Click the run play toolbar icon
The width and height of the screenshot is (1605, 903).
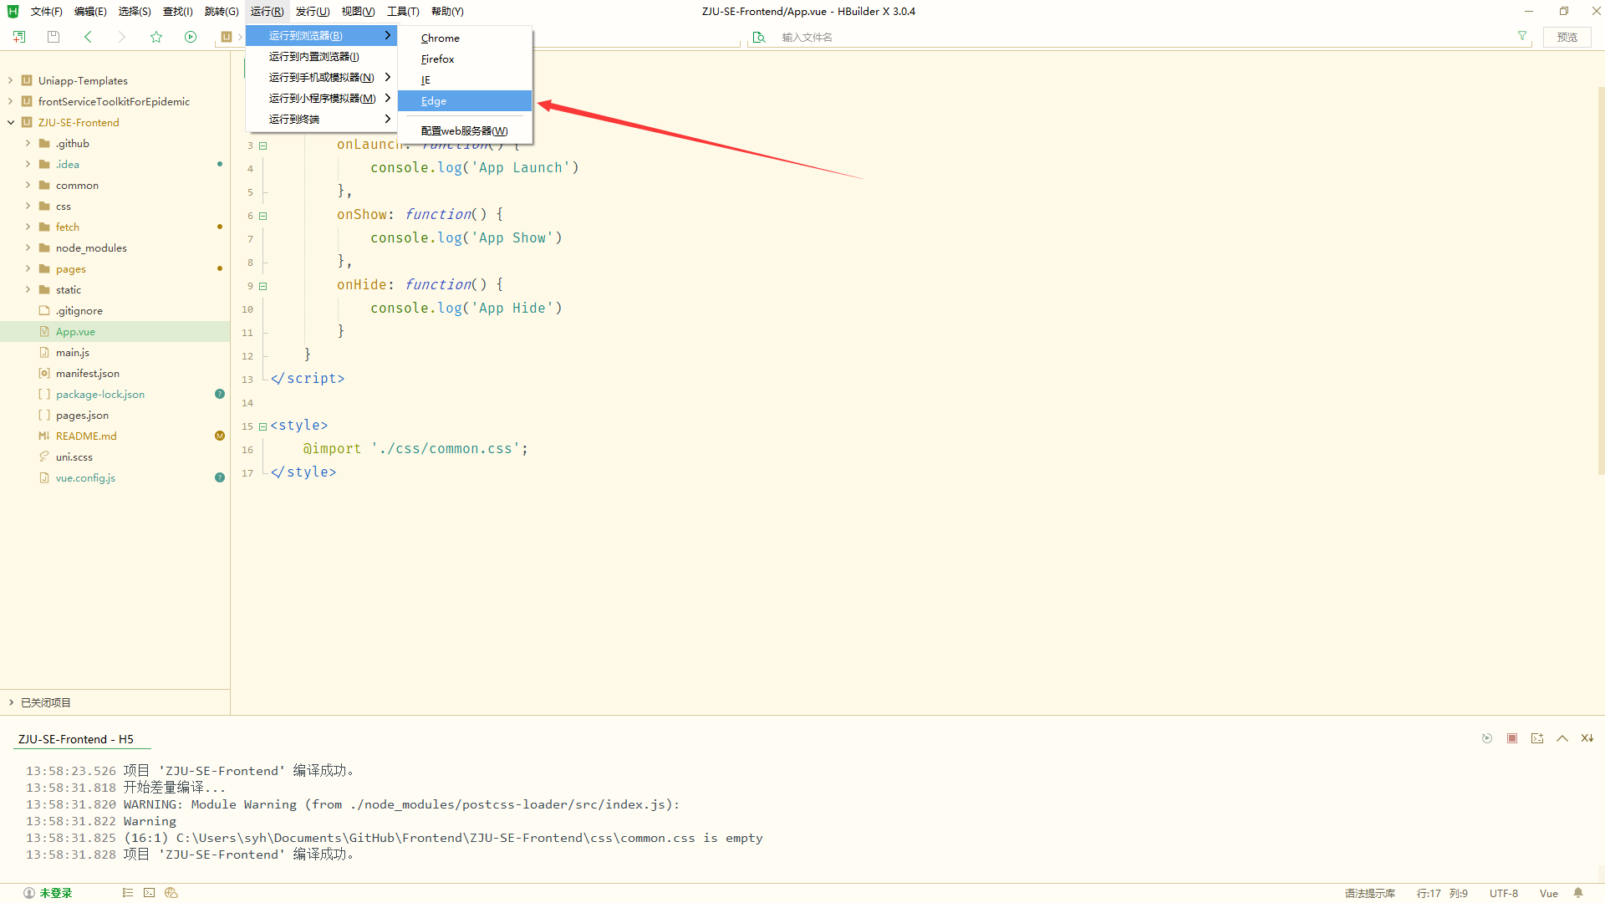coord(191,37)
